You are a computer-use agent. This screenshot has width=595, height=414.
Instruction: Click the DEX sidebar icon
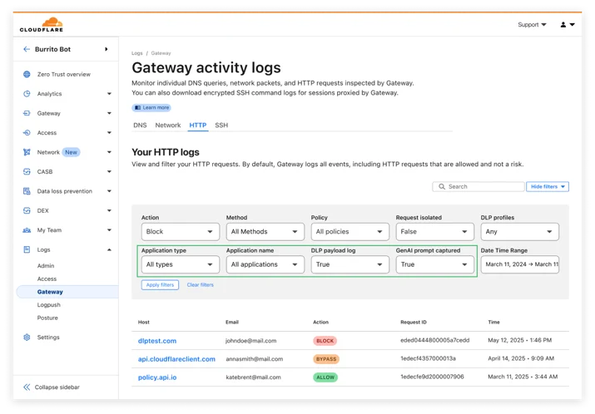(x=27, y=210)
